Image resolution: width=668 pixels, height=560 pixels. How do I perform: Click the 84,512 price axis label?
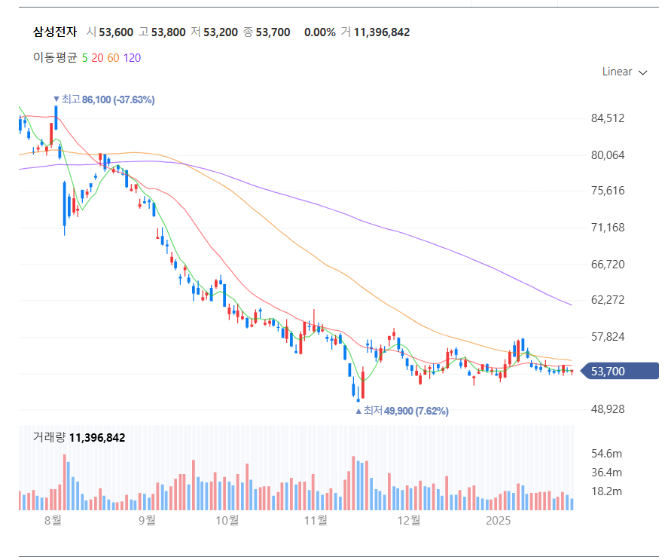(608, 118)
